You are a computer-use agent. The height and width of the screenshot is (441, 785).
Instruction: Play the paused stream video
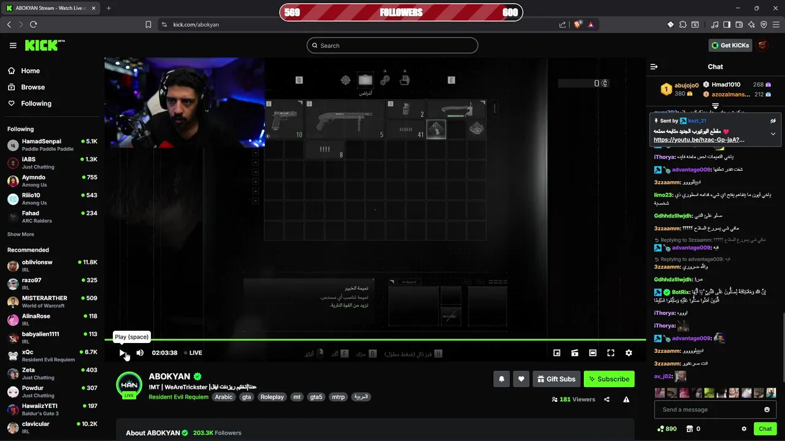[123, 353]
